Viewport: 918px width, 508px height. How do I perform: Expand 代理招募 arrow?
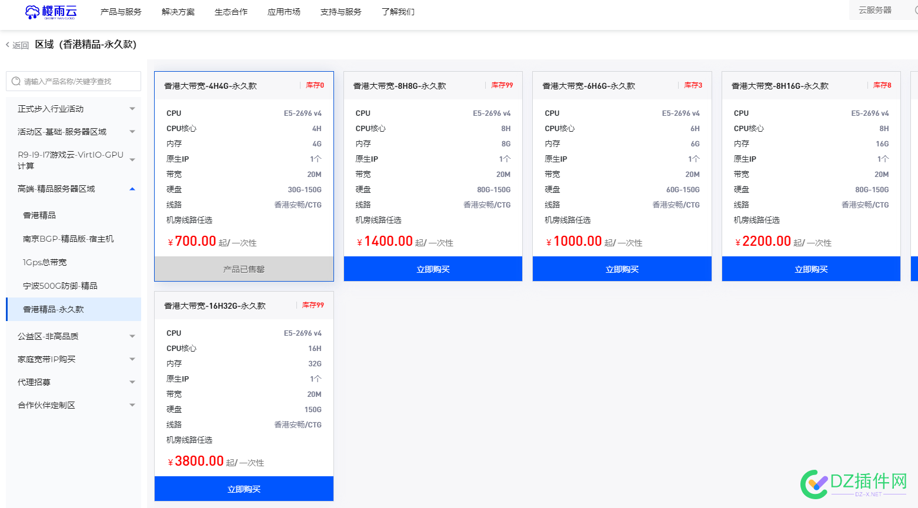132,382
